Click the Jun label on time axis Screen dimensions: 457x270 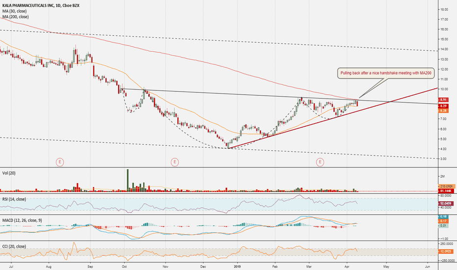(427, 267)
